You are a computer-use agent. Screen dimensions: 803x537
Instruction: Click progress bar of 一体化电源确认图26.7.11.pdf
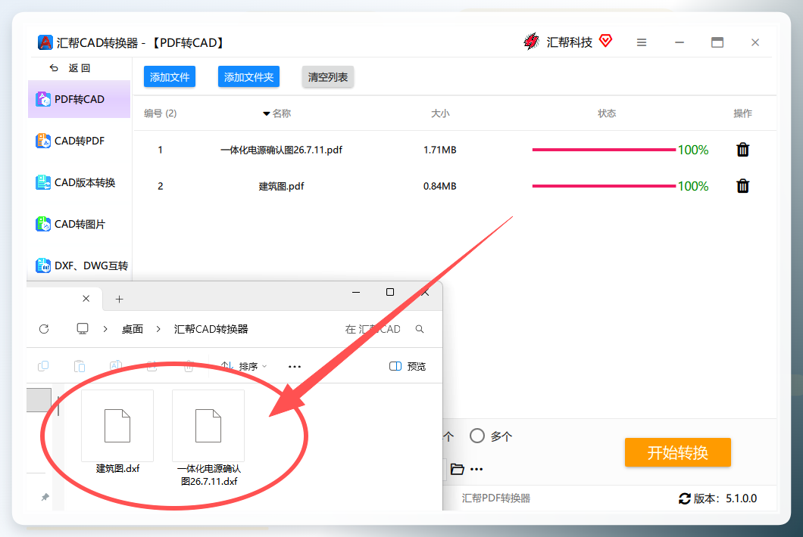click(x=604, y=150)
